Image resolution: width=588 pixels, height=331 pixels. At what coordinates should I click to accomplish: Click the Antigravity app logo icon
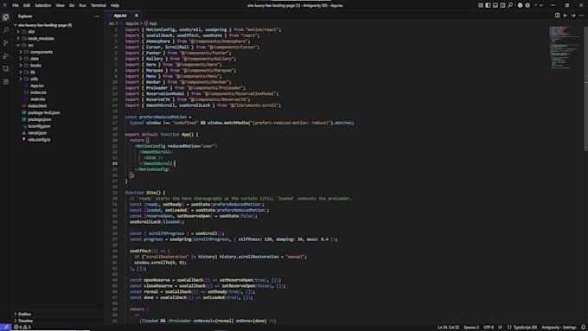5,5
